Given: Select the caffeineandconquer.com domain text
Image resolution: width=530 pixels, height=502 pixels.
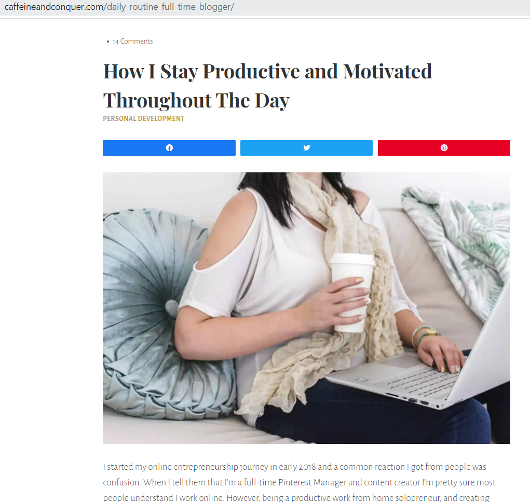Looking at the screenshot, I should 54,7.
